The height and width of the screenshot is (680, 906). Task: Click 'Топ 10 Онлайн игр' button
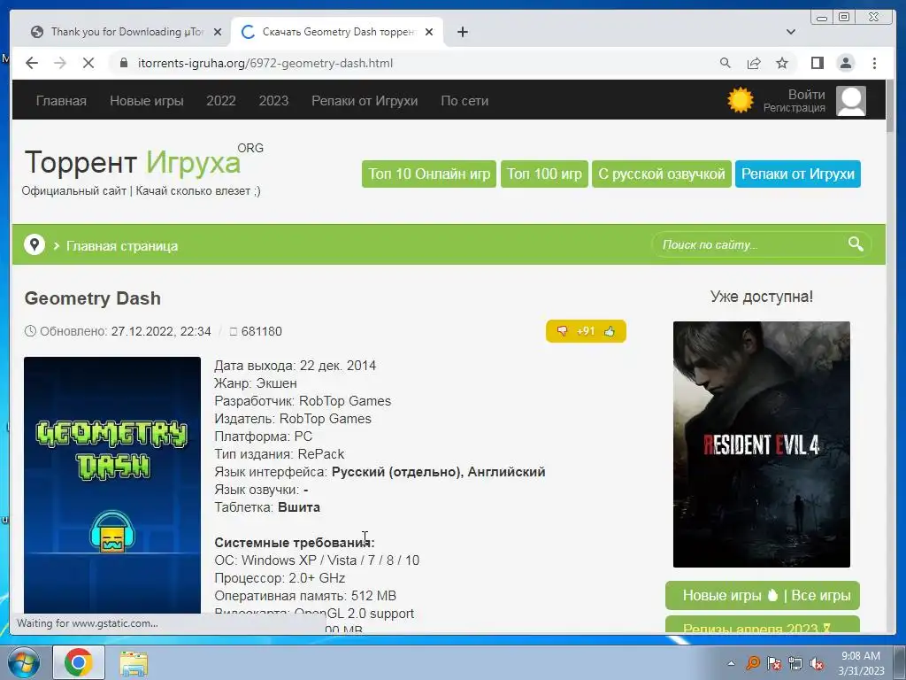tap(429, 174)
